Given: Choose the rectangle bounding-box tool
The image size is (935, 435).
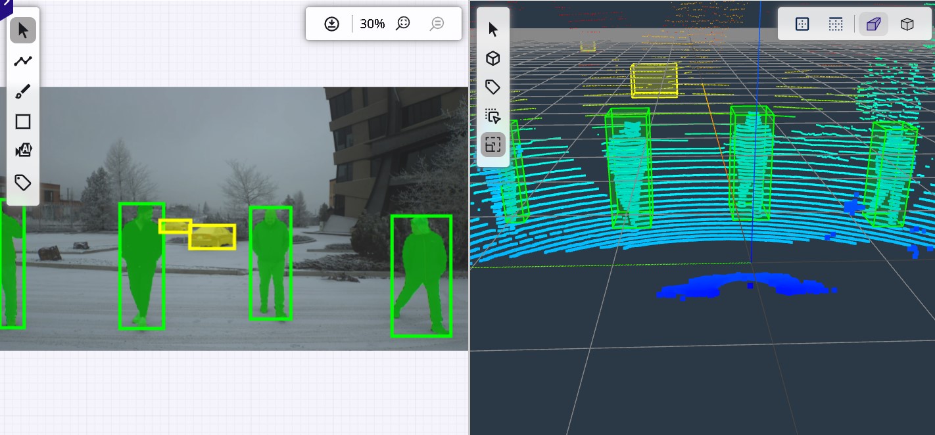Looking at the screenshot, I should 22,121.
